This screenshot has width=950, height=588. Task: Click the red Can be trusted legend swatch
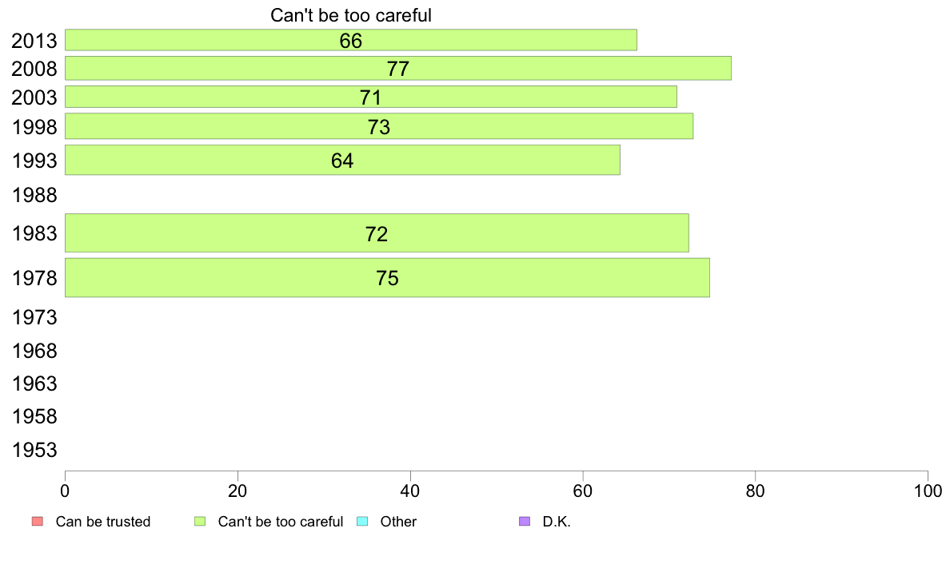coord(38,522)
